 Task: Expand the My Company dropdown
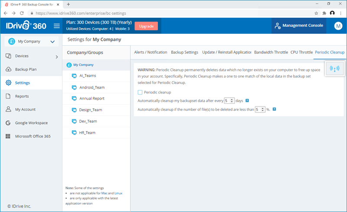point(31,41)
